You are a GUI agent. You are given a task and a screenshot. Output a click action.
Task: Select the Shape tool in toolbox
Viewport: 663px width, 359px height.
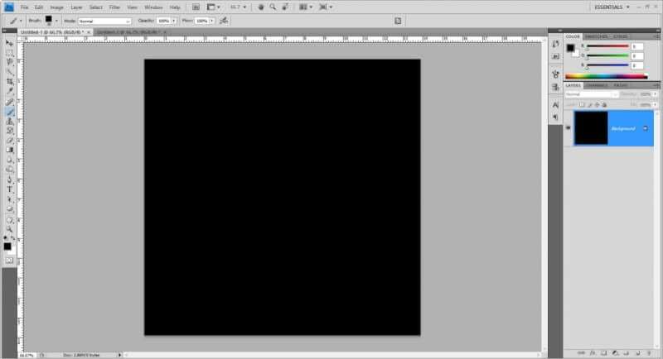click(9, 209)
